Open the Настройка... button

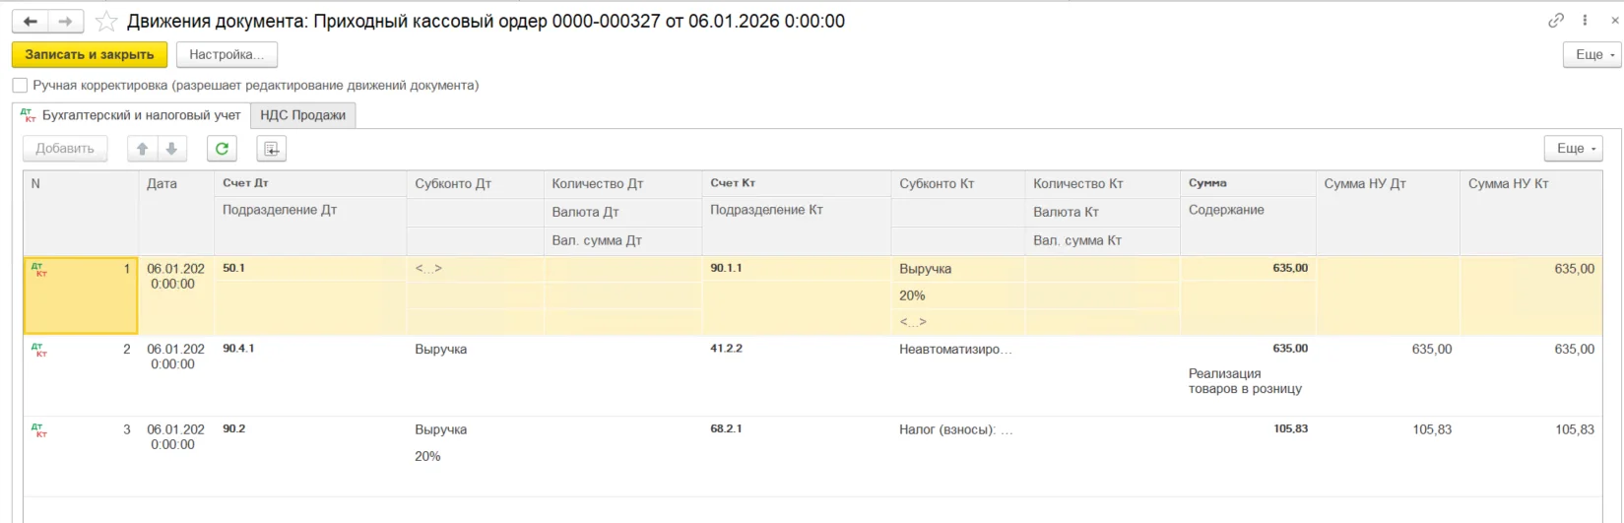pyautogui.click(x=227, y=54)
